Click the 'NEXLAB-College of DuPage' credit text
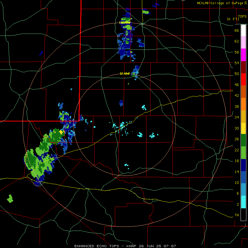Screen dimensions: 248x248 [220, 3]
